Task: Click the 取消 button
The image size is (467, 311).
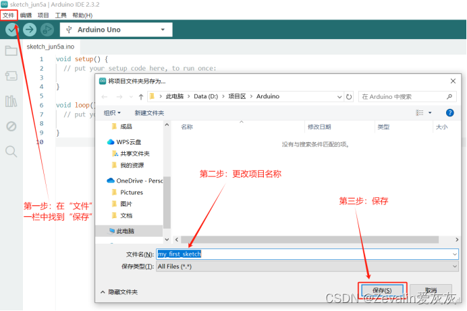Action: click(x=431, y=290)
